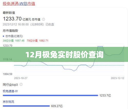Click the 2023-12-12 end date on chart axis
The width and height of the screenshot is (128, 109).
(x=118, y=78)
